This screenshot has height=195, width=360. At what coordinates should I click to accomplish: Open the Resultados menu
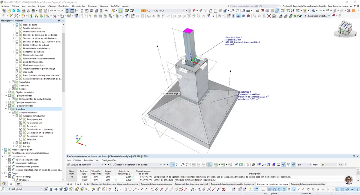[x=64, y=6]
